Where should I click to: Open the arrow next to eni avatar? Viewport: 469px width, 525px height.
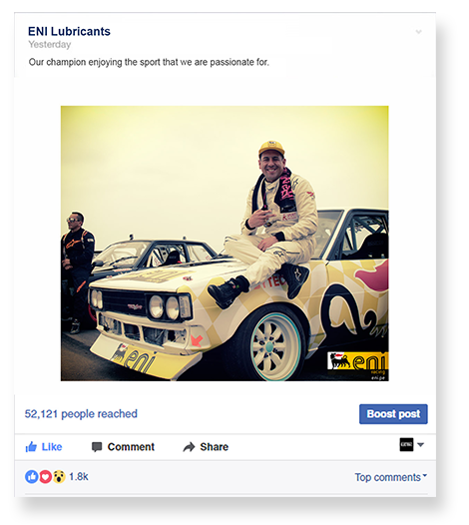point(421,445)
